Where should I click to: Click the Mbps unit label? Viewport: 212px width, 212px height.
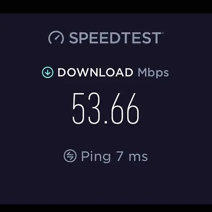pos(153,73)
